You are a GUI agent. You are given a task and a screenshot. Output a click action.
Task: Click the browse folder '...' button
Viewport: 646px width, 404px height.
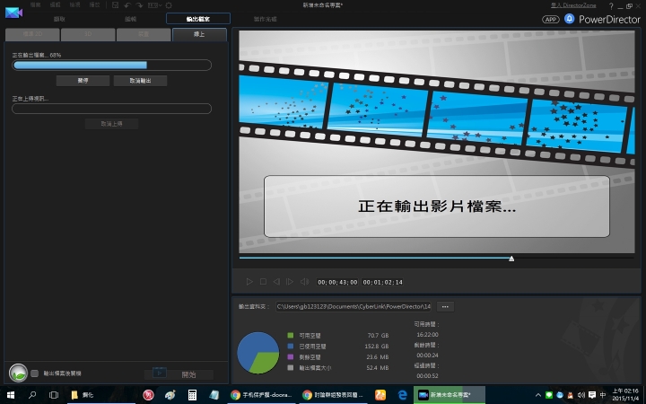(445, 307)
